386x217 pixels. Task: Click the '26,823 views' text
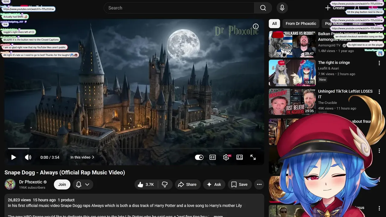[x=19, y=200]
